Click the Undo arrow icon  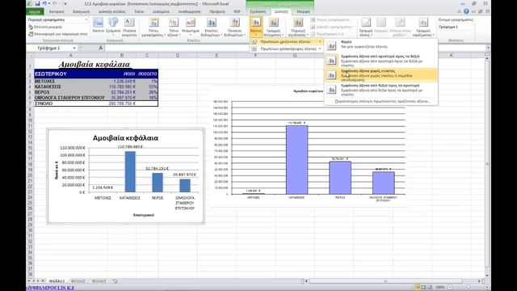coord(44,3)
